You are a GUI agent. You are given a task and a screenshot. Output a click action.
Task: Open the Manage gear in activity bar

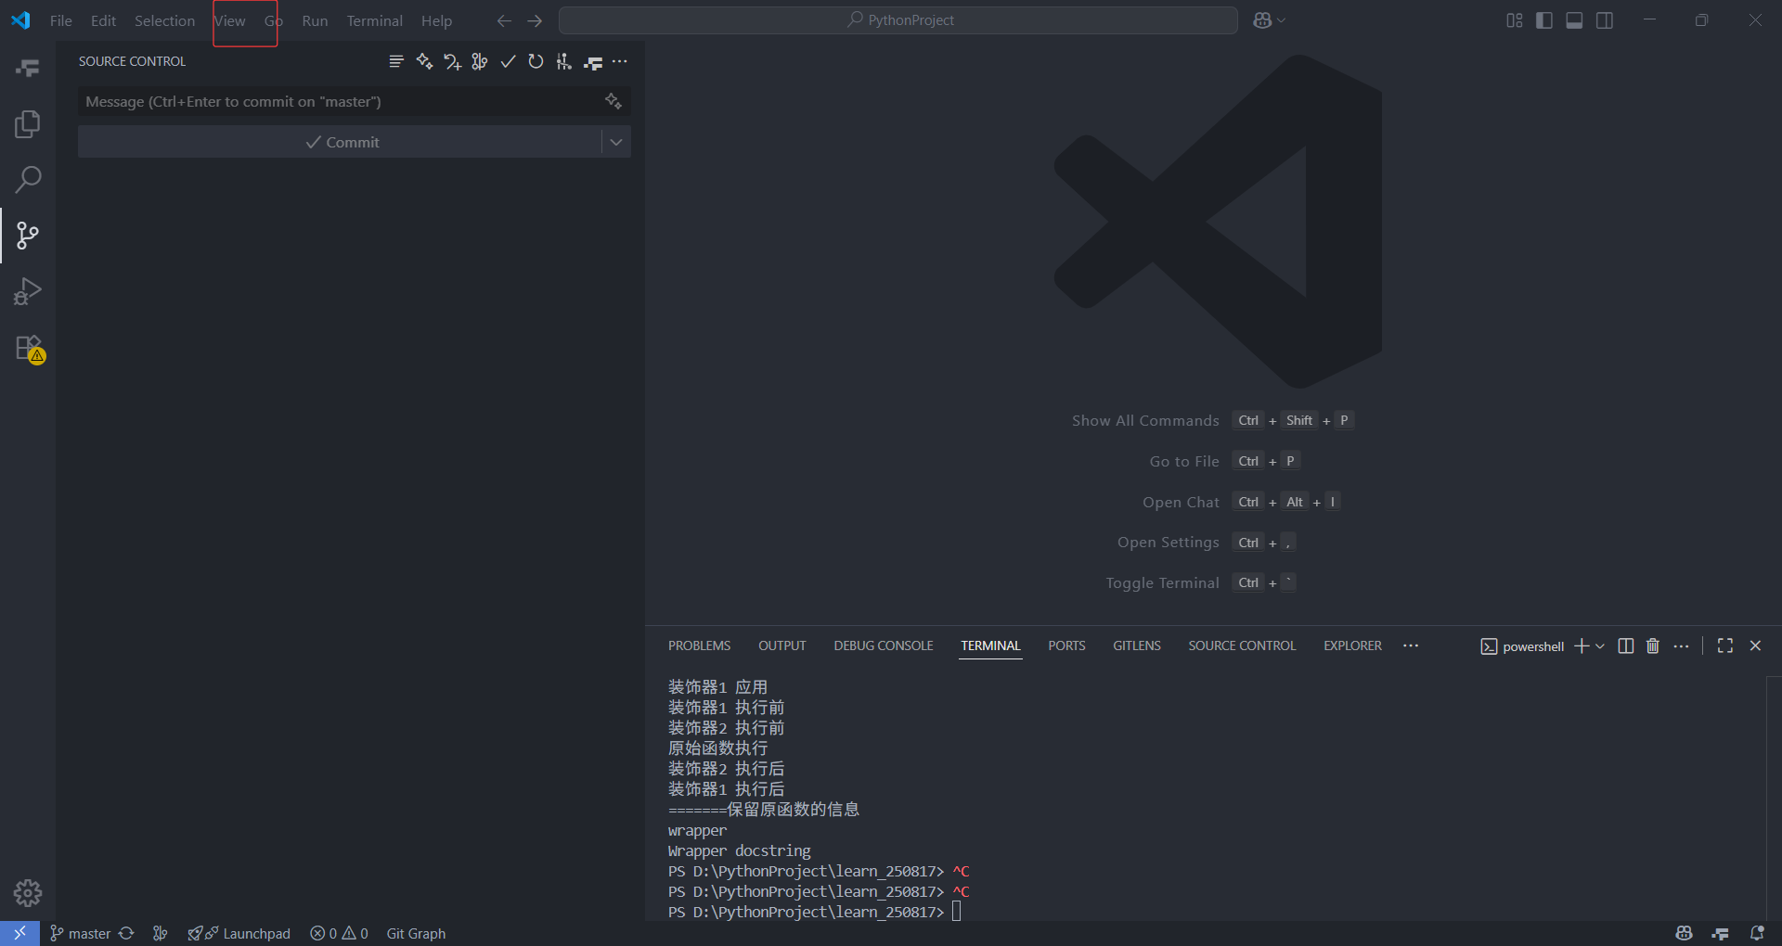tap(28, 892)
